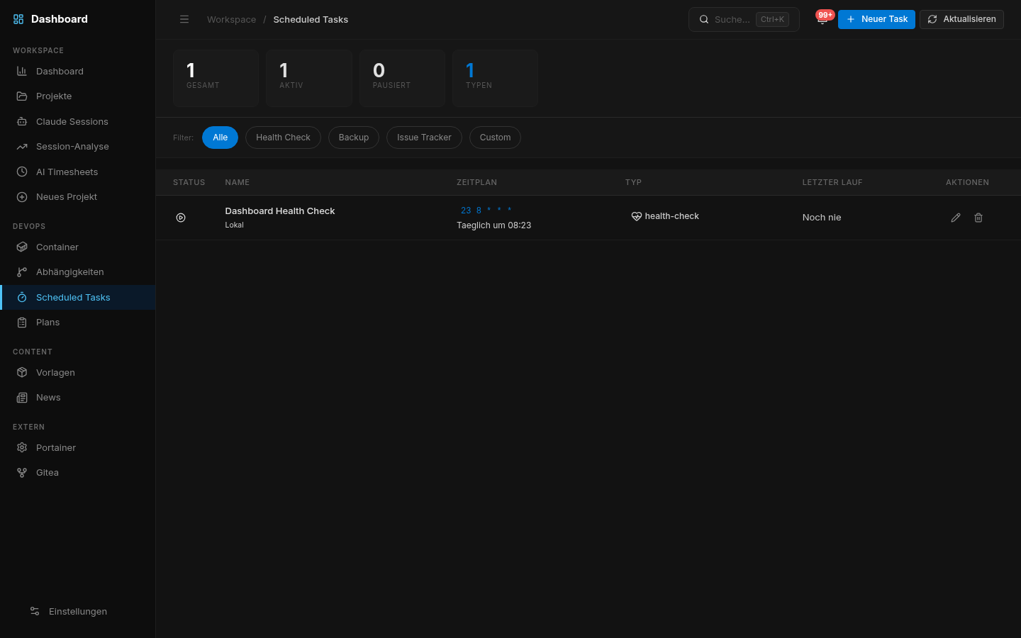Image resolution: width=1021 pixels, height=638 pixels.
Task: Activate the Custom filter pill
Action: click(x=495, y=137)
